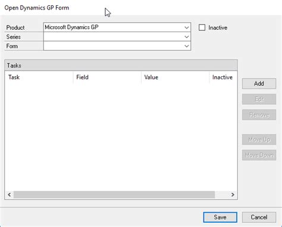
Task: Tick the Inactive checkbox next to Product
Action: 202,27
